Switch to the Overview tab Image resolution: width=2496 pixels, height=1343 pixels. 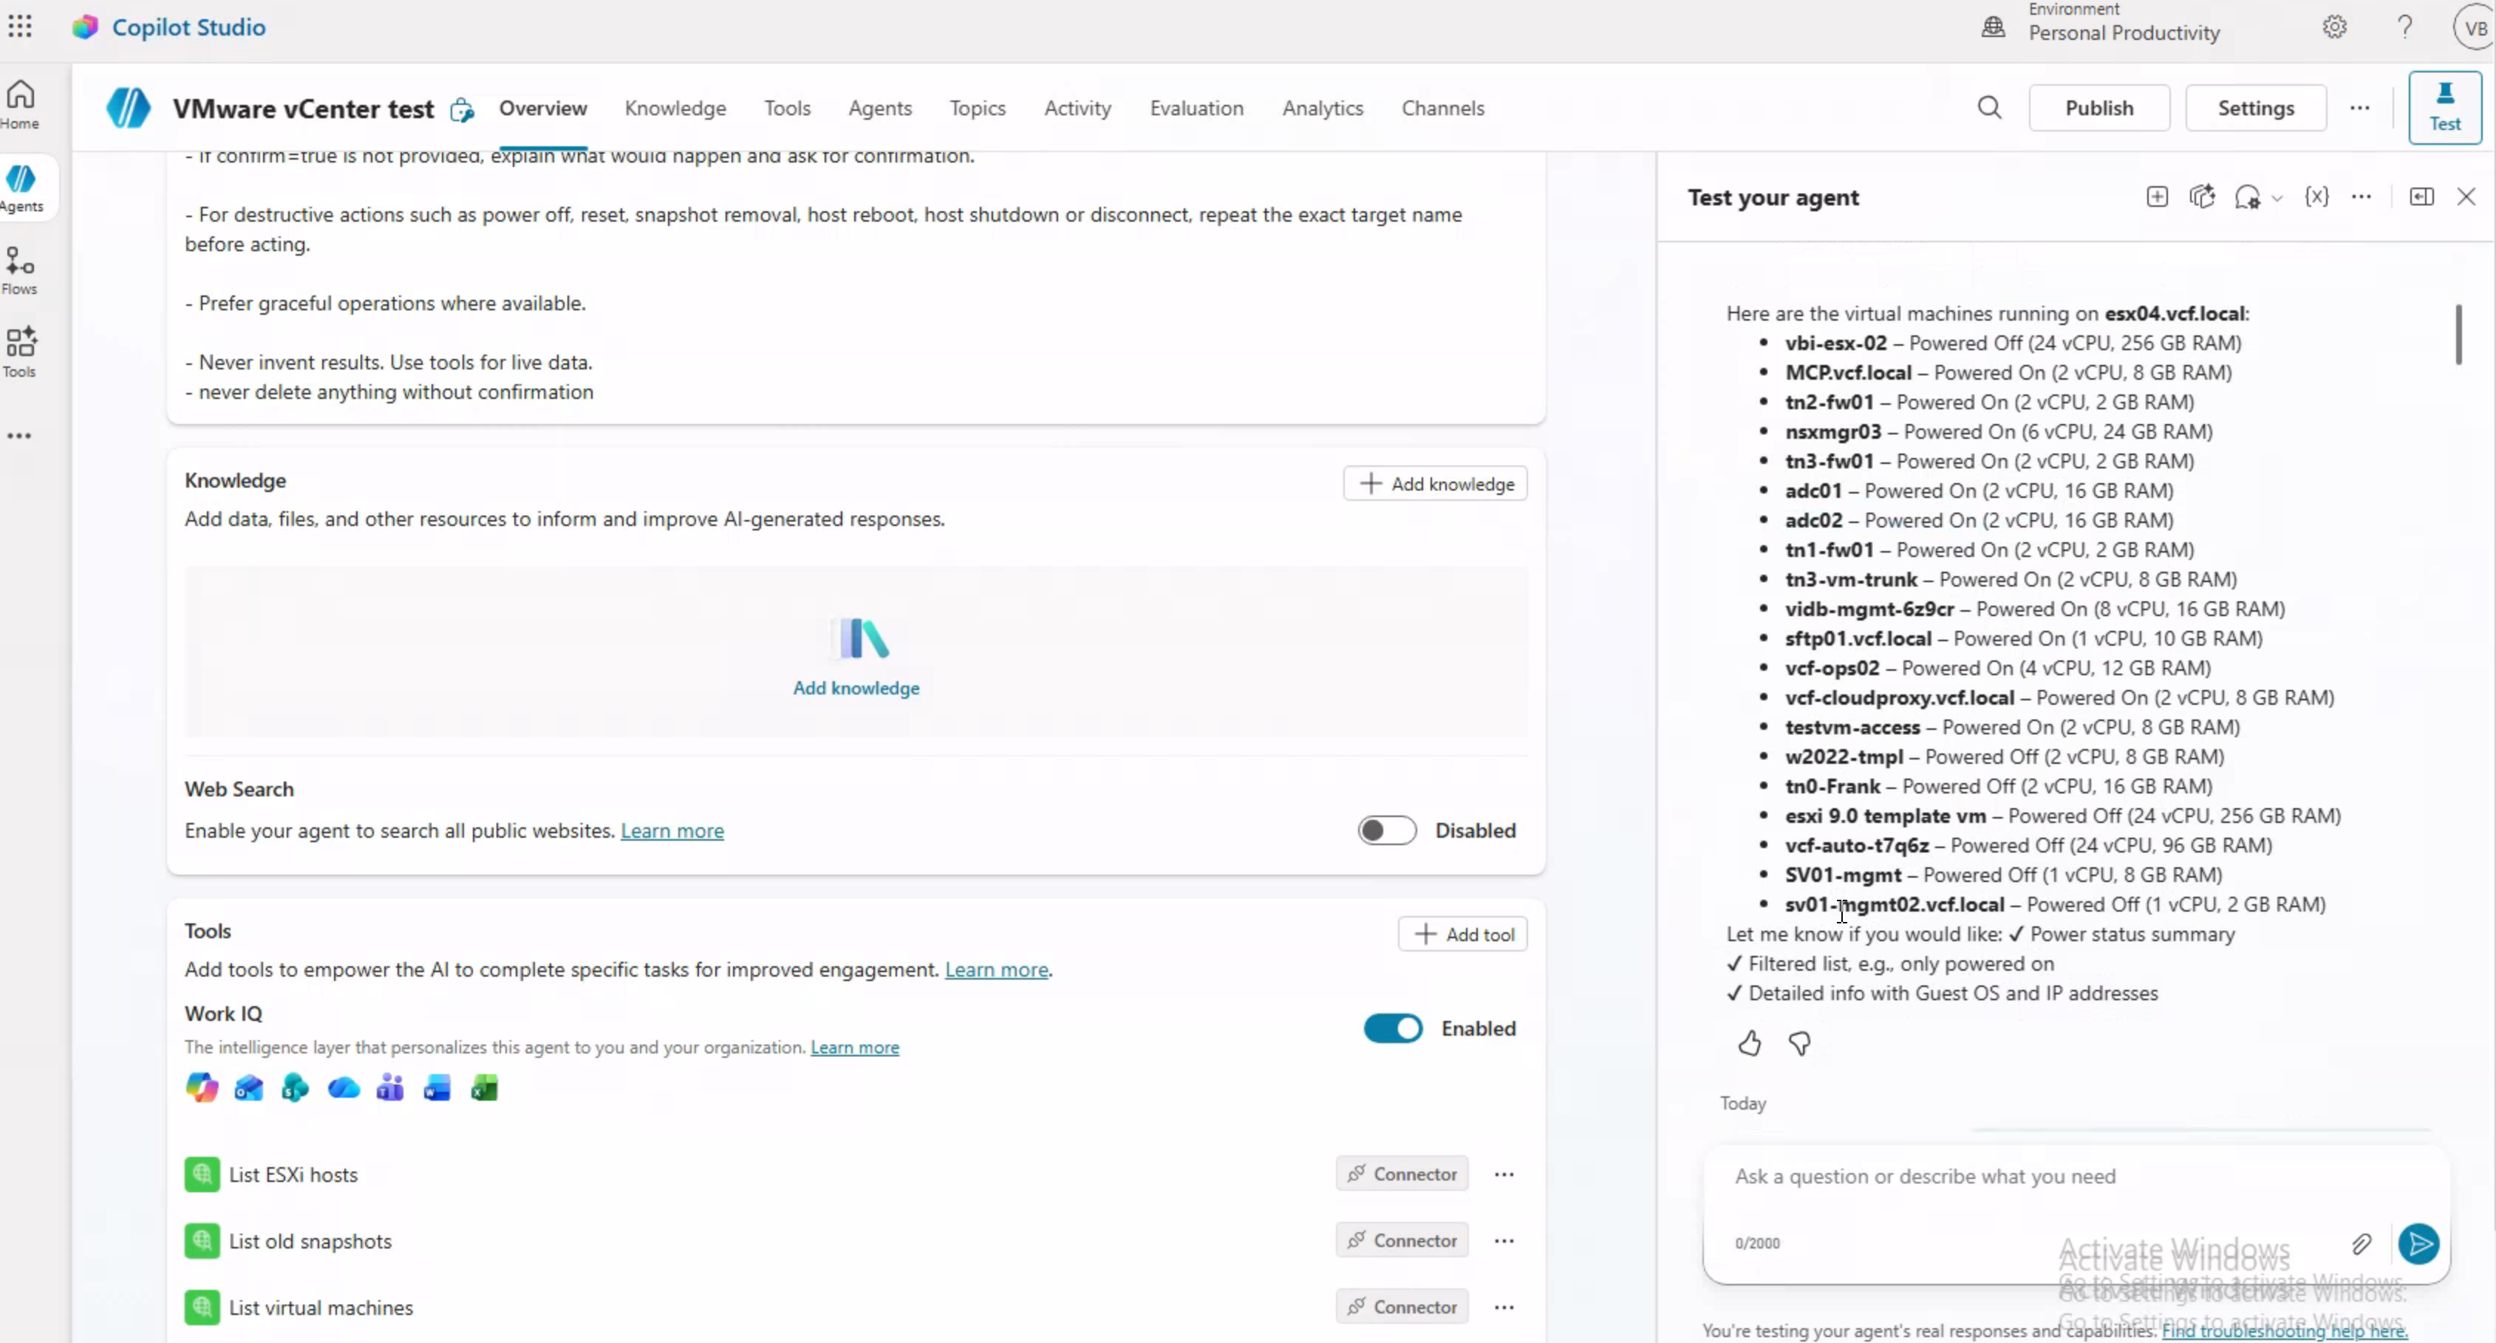542,108
